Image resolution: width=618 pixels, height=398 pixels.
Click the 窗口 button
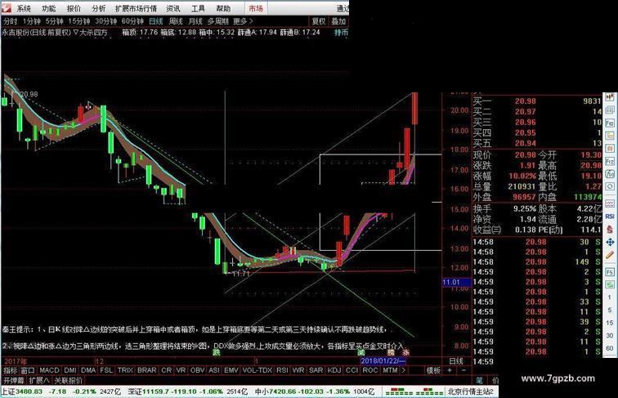pyautogui.click(x=28, y=370)
